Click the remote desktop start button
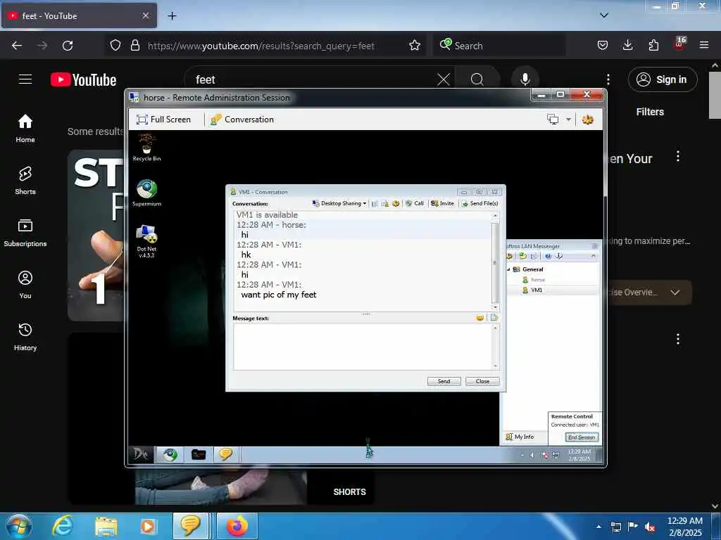721x540 pixels. tap(141, 454)
